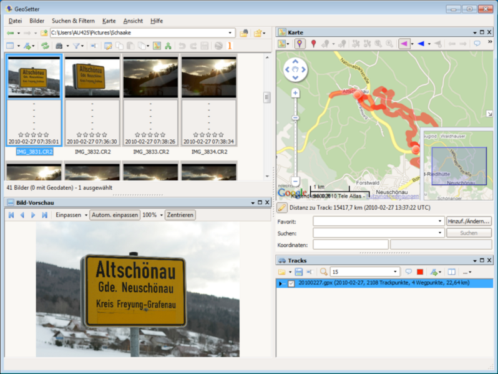498x374 pixels.
Task: Click the speech bubble in Tracks toolbar
Action: 408,272
